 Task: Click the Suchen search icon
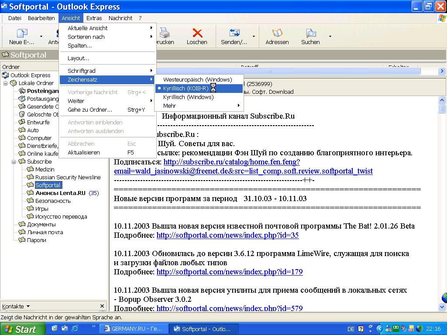(x=311, y=33)
